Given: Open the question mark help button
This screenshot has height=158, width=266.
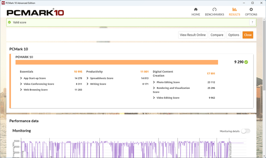Looking at the screenshot, I should click(x=252, y=22).
